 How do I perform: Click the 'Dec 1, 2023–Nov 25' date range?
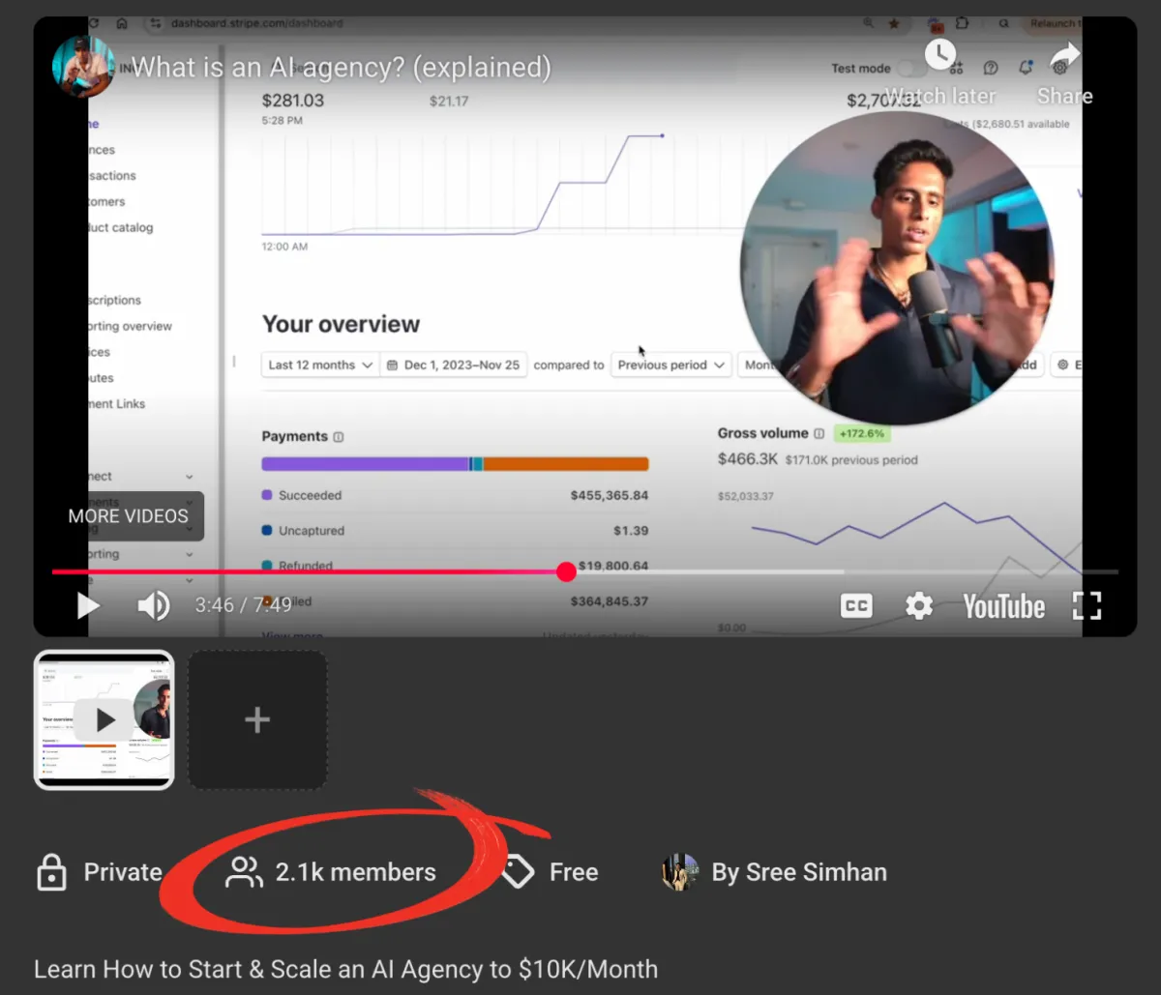[x=453, y=365]
